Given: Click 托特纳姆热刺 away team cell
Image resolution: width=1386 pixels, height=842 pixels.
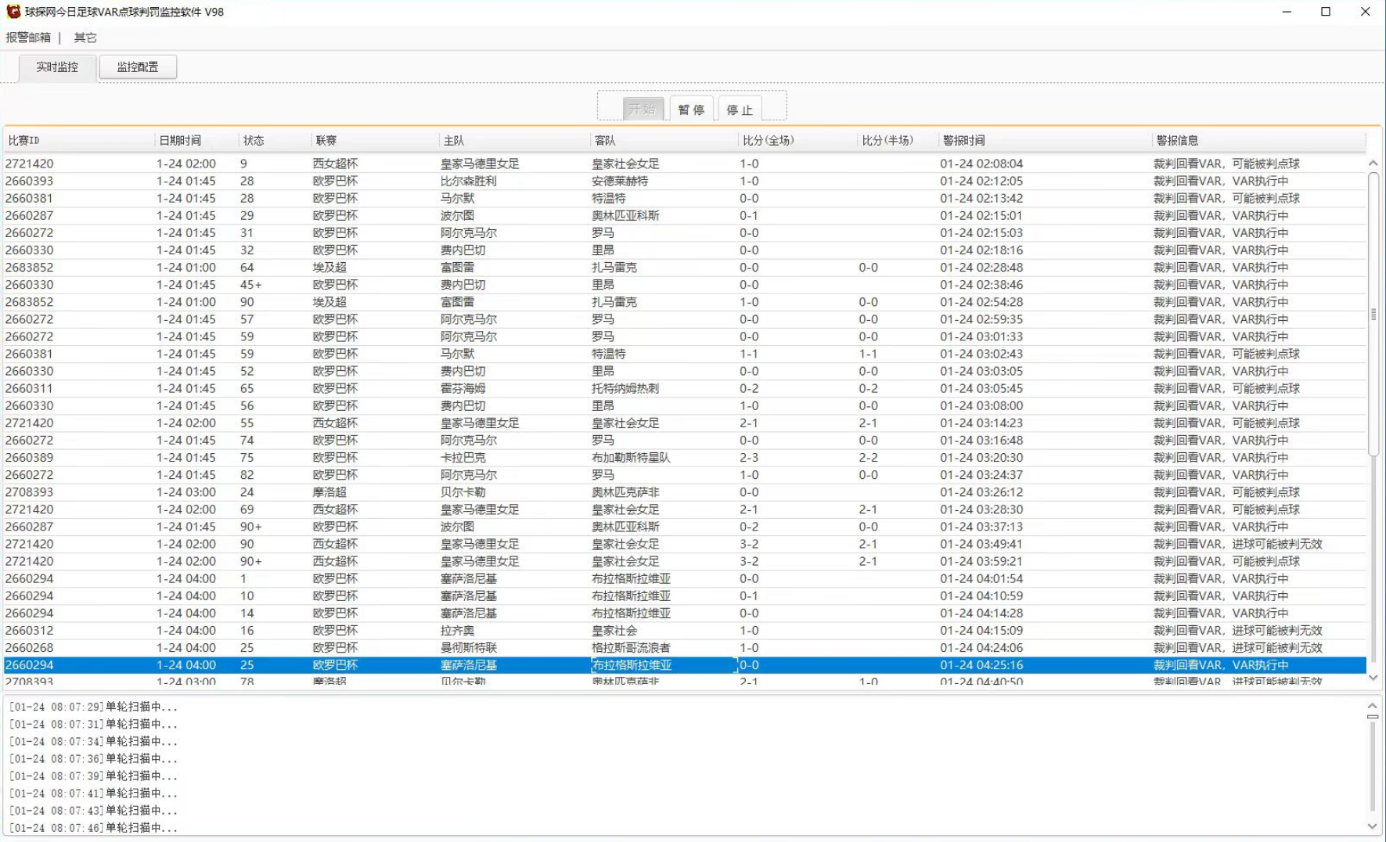Looking at the screenshot, I should [625, 388].
